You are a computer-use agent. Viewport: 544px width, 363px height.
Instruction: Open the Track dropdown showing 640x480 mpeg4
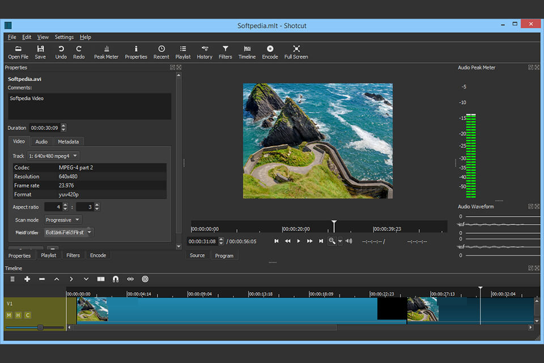click(53, 156)
